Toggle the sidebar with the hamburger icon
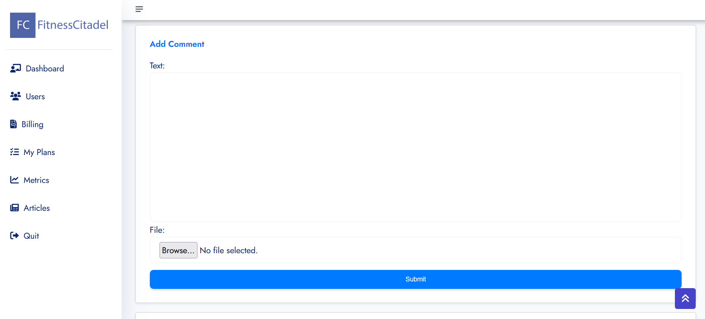705x319 pixels. click(139, 9)
